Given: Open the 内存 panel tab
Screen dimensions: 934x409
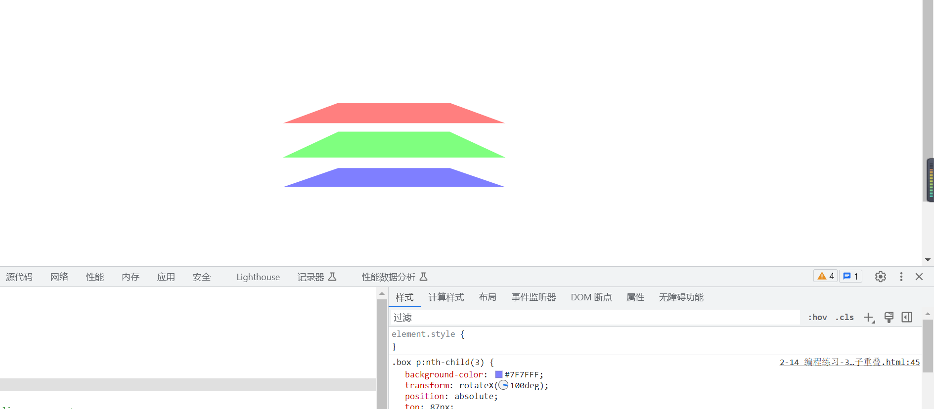Looking at the screenshot, I should (x=131, y=277).
